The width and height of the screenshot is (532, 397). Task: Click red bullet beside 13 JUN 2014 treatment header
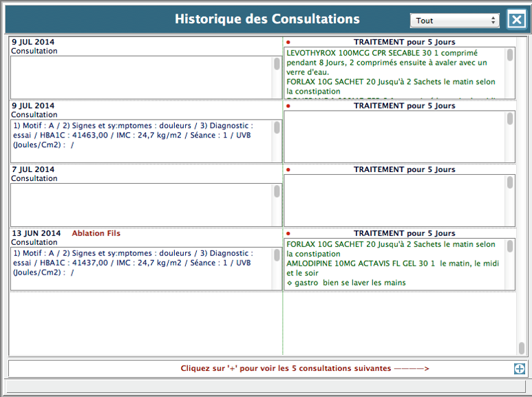[x=288, y=234]
